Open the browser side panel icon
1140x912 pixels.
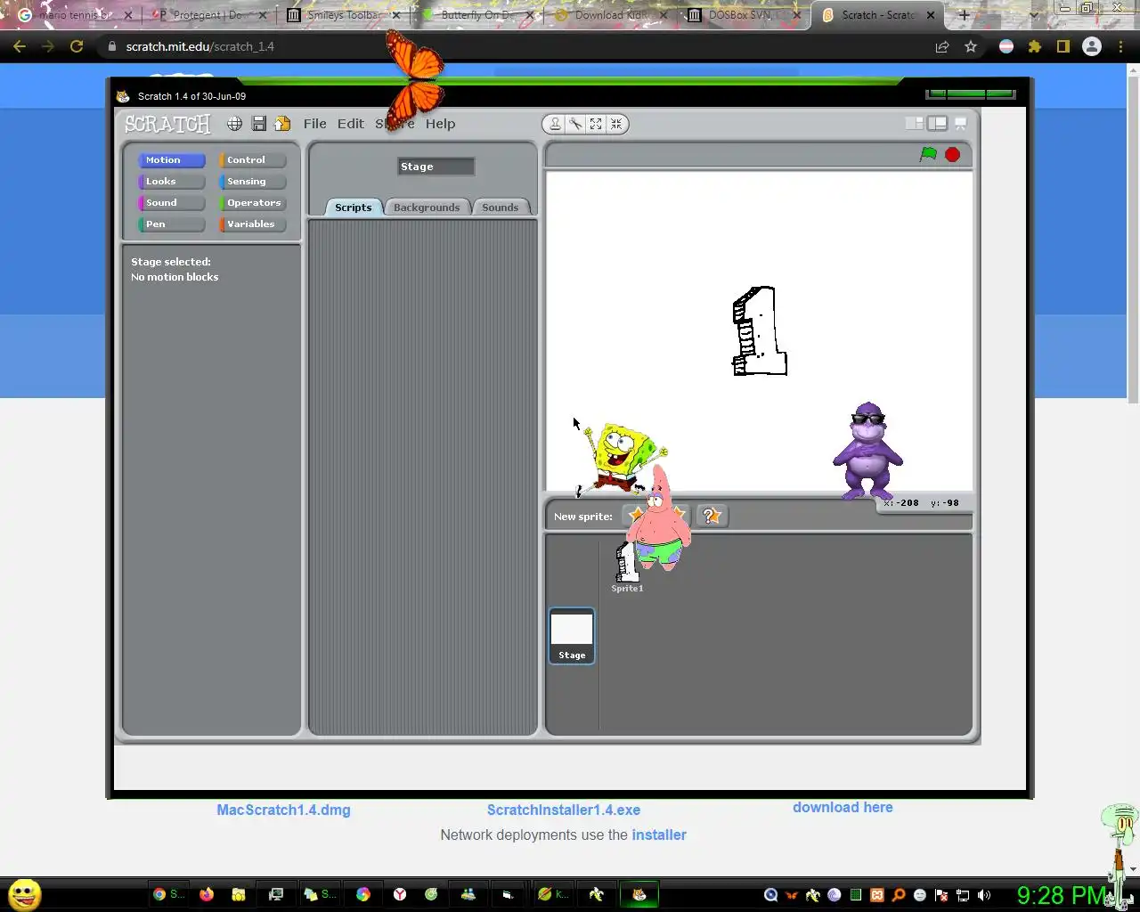pyautogui.click(x=1063, y=46)
